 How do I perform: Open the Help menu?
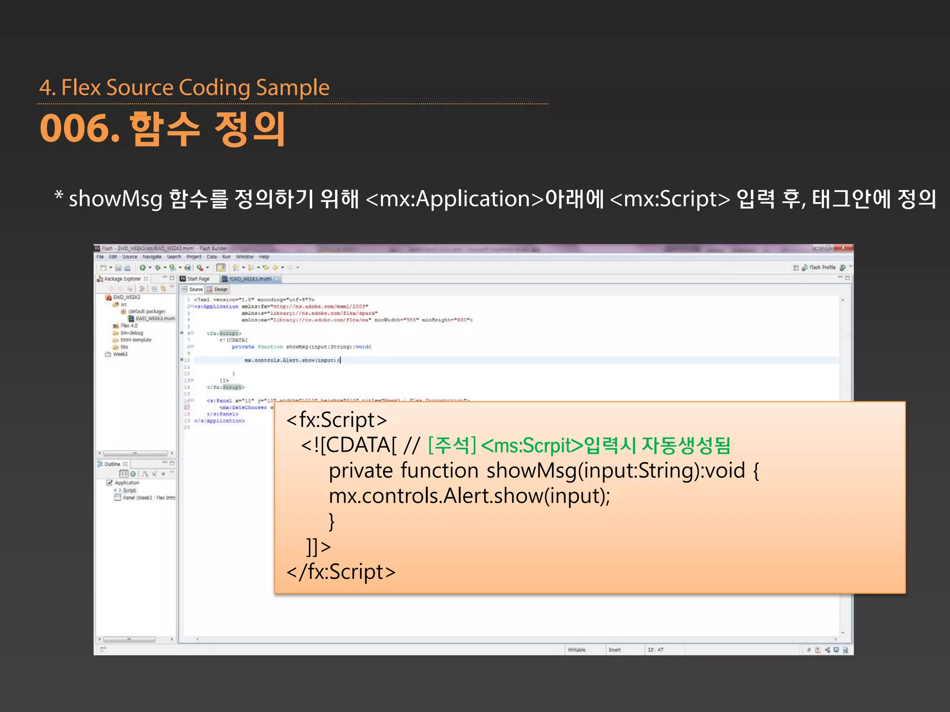[264, 257]
